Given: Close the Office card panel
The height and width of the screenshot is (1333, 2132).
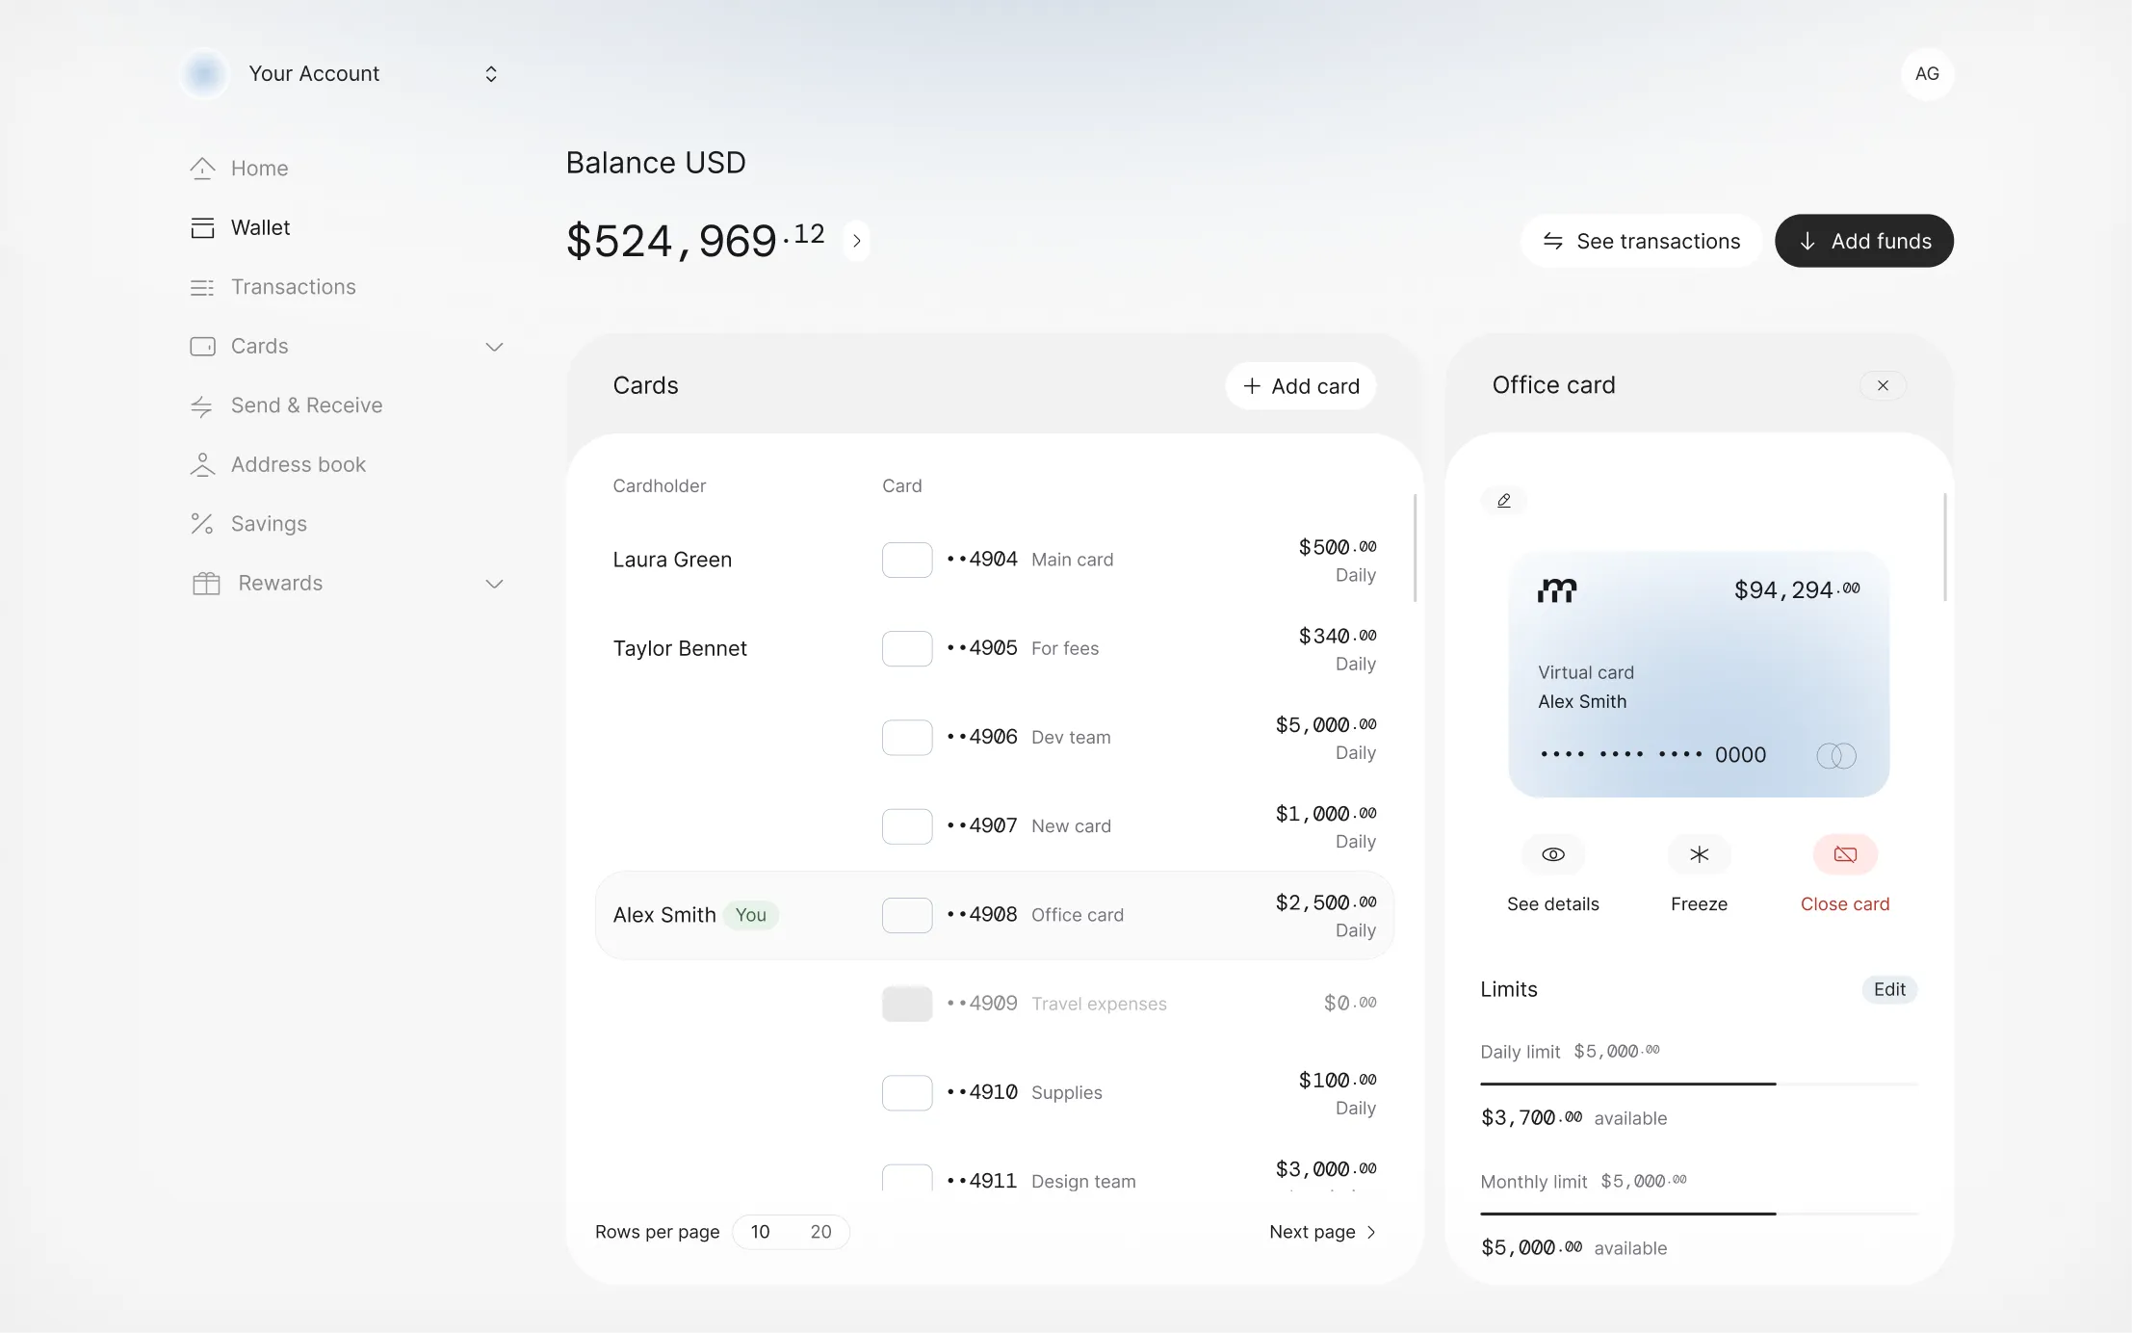Looking at the screenshot, I should (x=1883, y=385).
